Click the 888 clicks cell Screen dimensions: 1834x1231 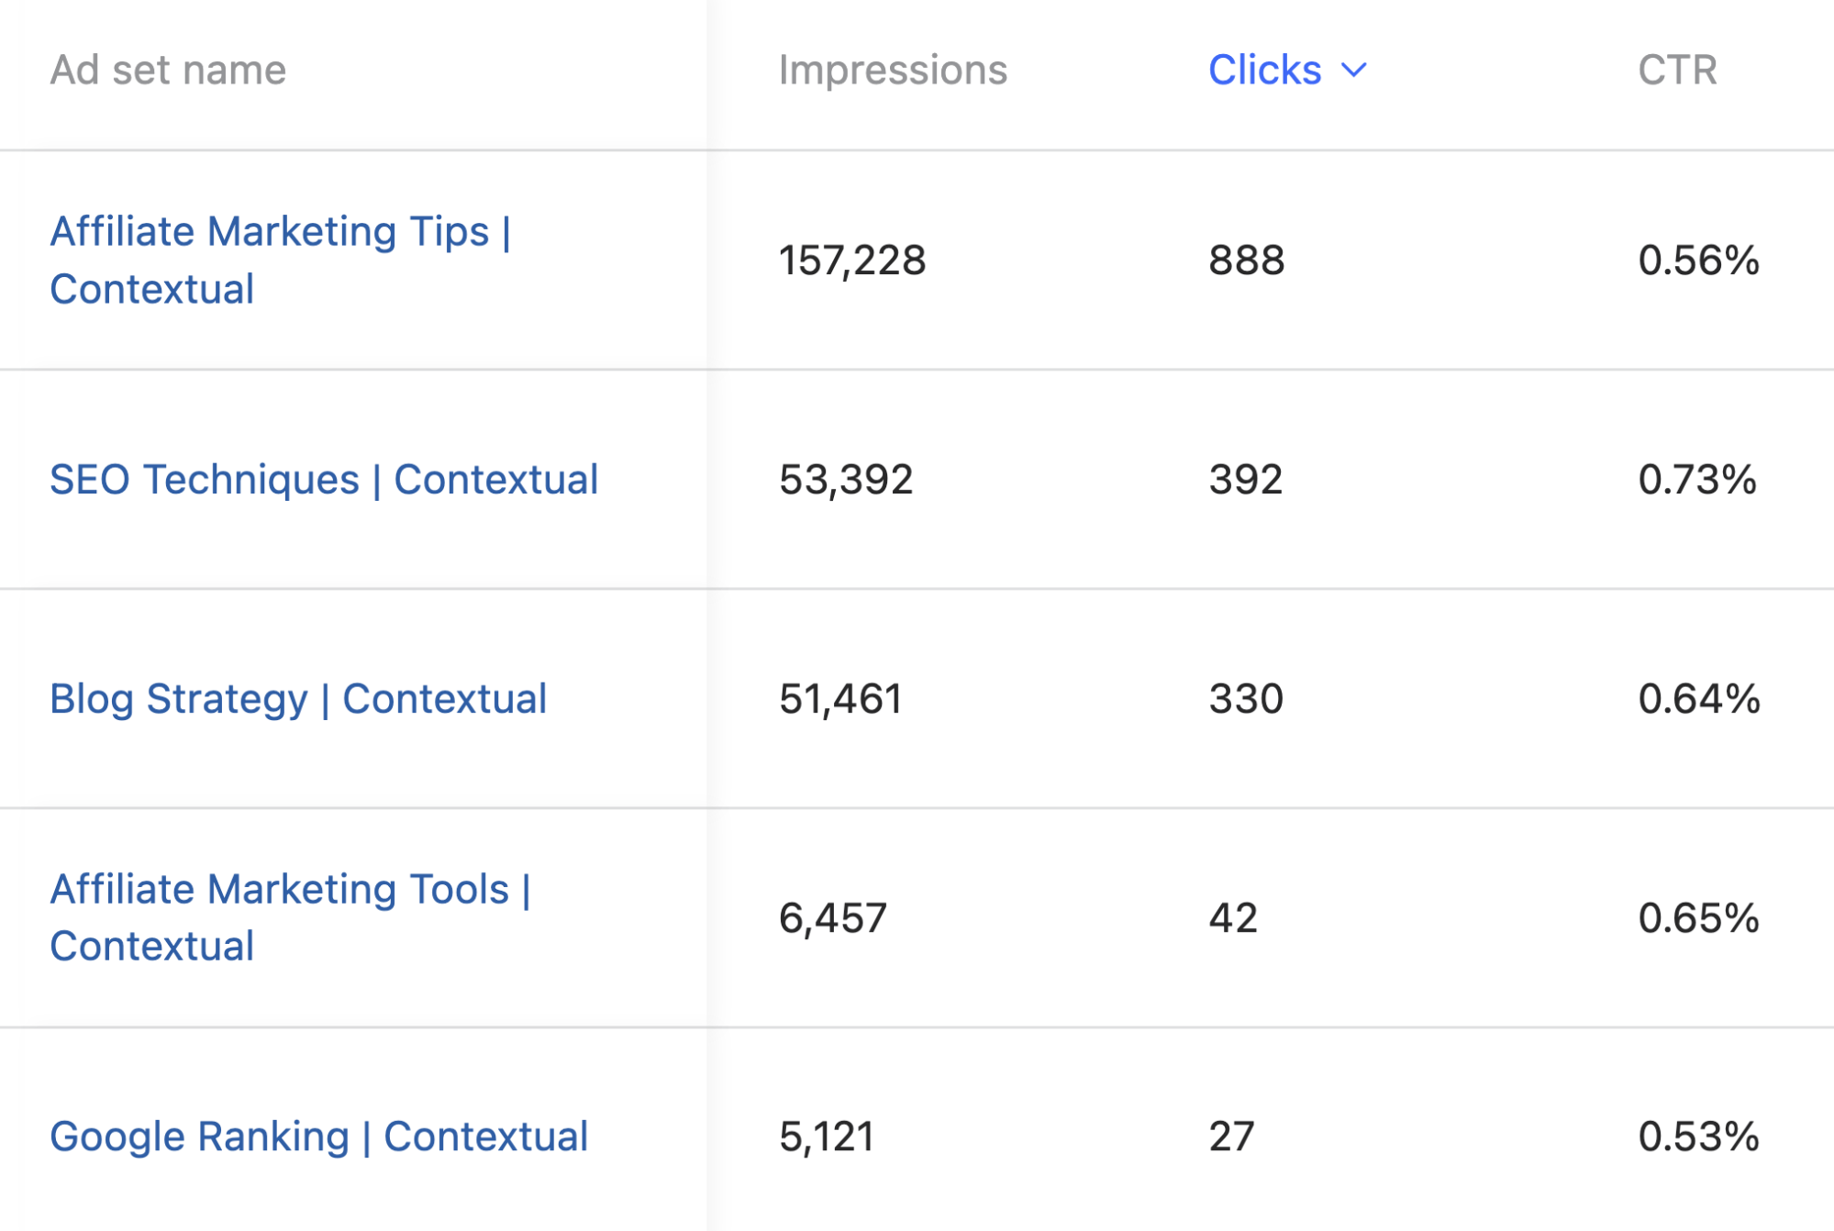1246,260
